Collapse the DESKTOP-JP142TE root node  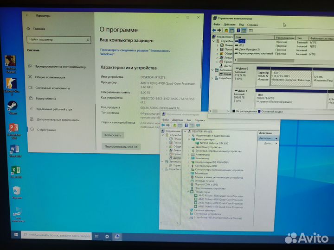pos(185,131)
